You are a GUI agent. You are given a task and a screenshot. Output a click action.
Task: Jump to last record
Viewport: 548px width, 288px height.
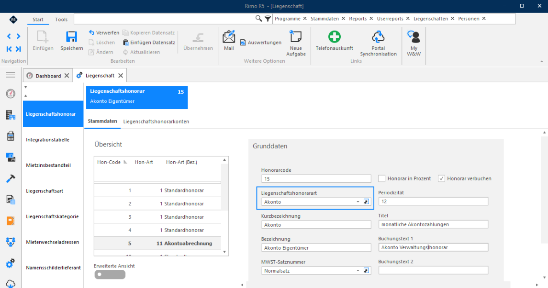[18, 49]
